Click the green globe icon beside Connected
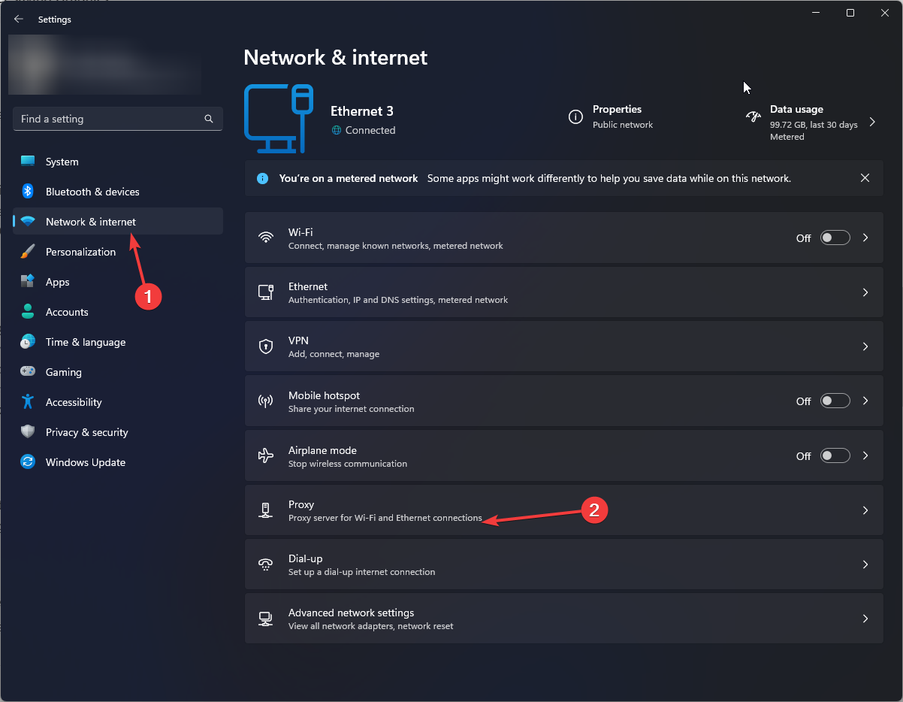 (337, 130)
